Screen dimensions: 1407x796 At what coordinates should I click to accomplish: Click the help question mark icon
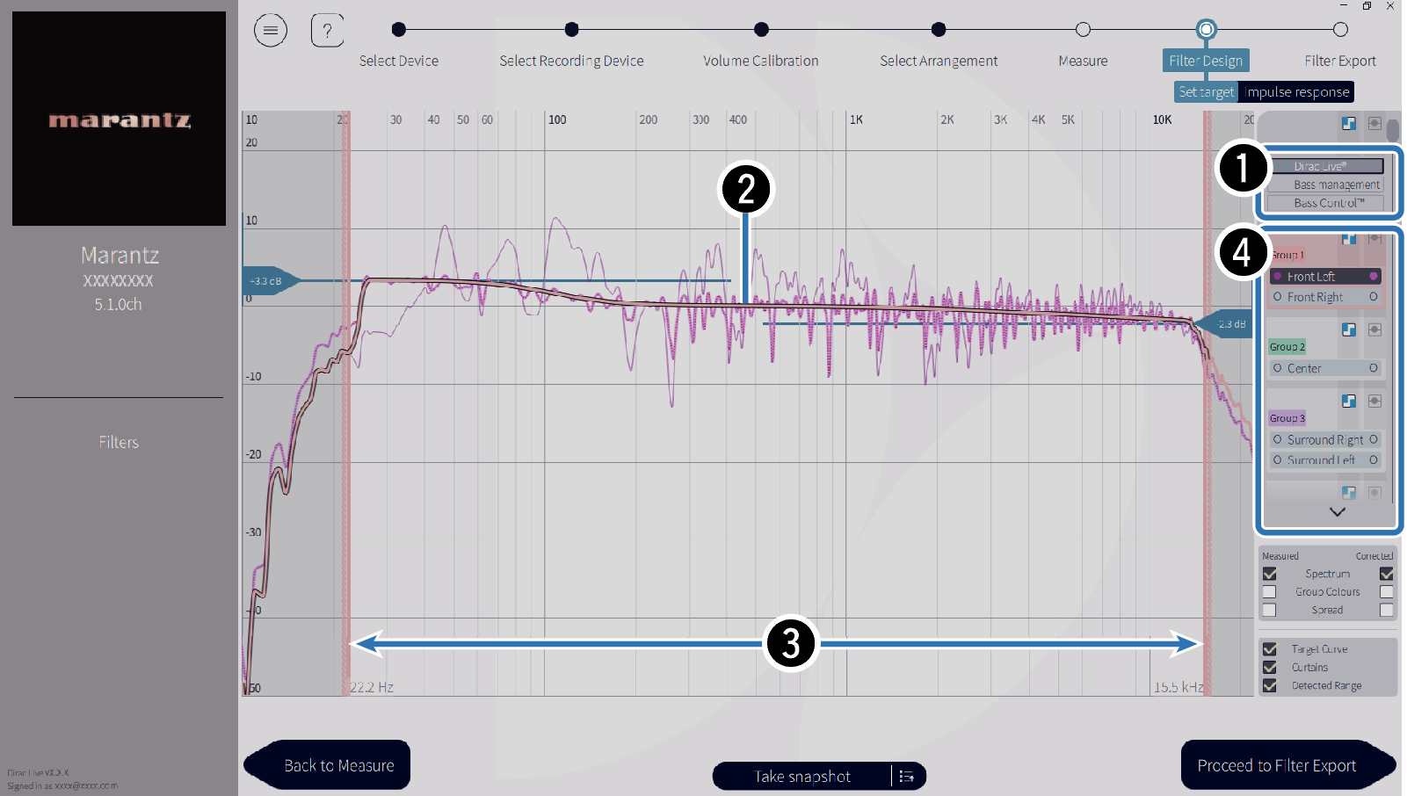[x=327, y=31]
